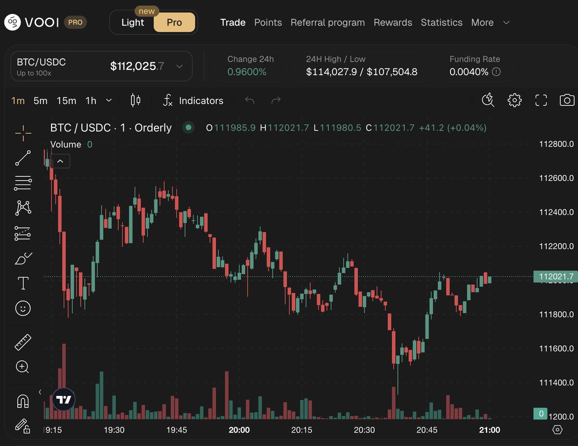Select the brush drawing tool
578x446 pixels.
click(x=23, y=259)
